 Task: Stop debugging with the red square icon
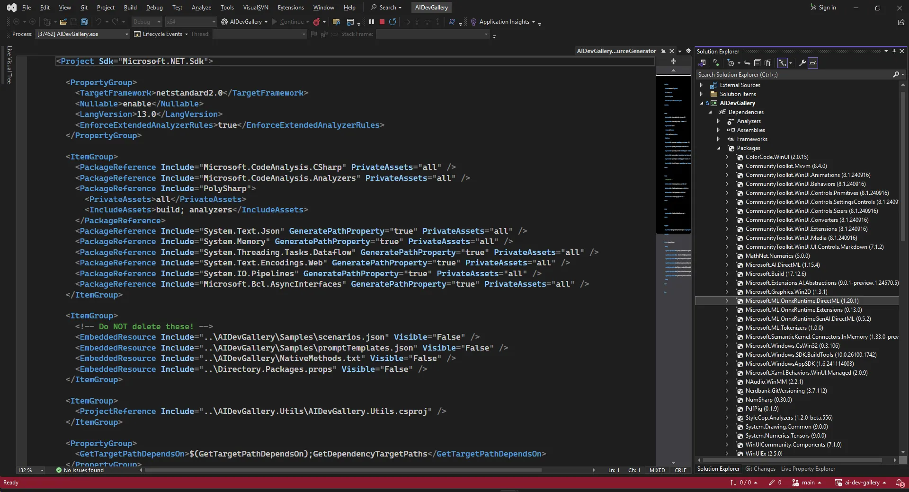382,22
